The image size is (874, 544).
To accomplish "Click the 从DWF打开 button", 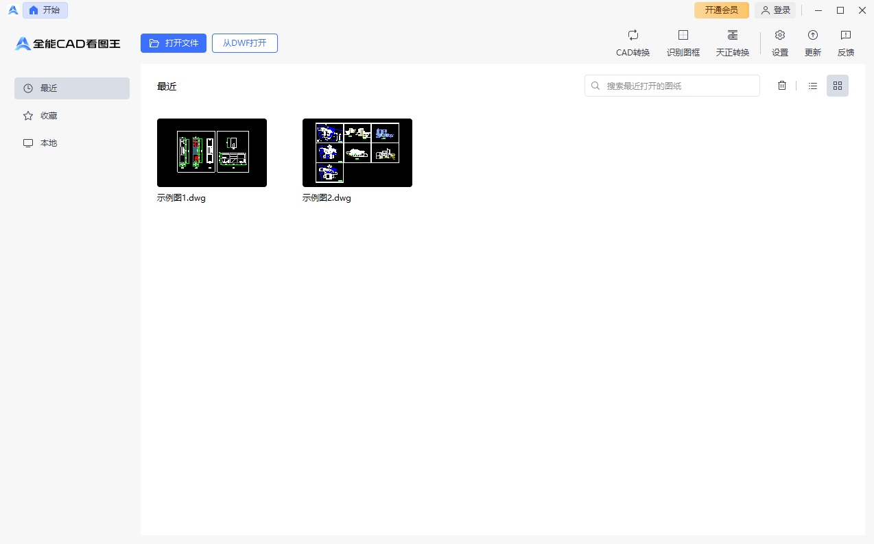I will pyautogui.click(x=244, y=43).
